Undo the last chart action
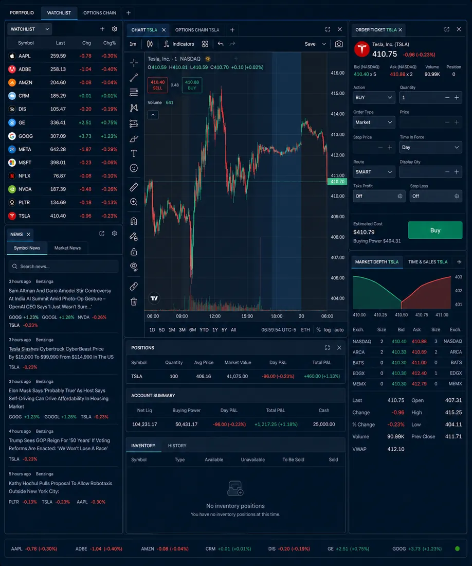The width and height of the screenshot is (472, 566). click(x=221, y=44)
